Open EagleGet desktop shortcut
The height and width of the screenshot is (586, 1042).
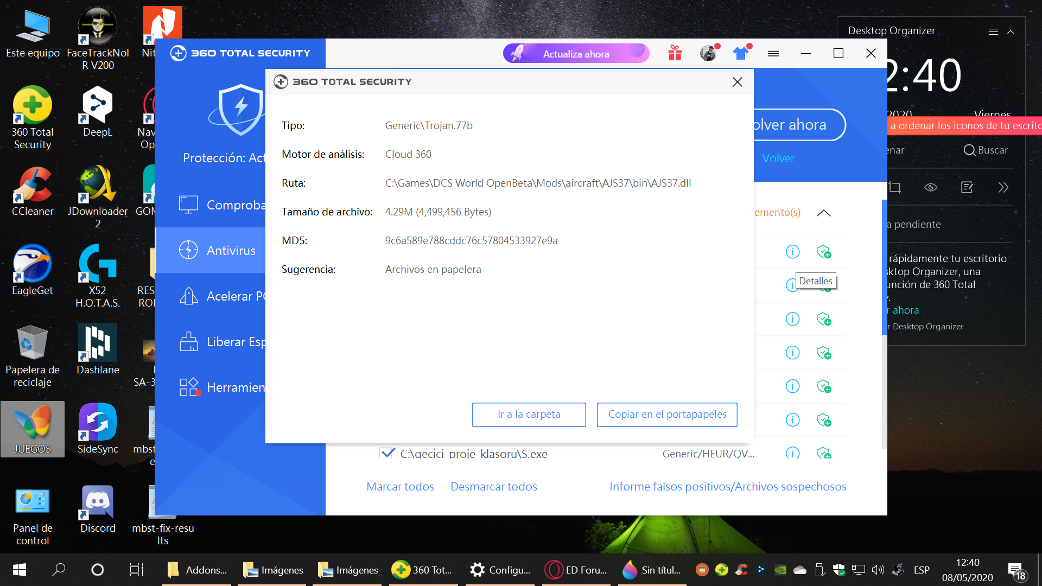tap(33, 270)
